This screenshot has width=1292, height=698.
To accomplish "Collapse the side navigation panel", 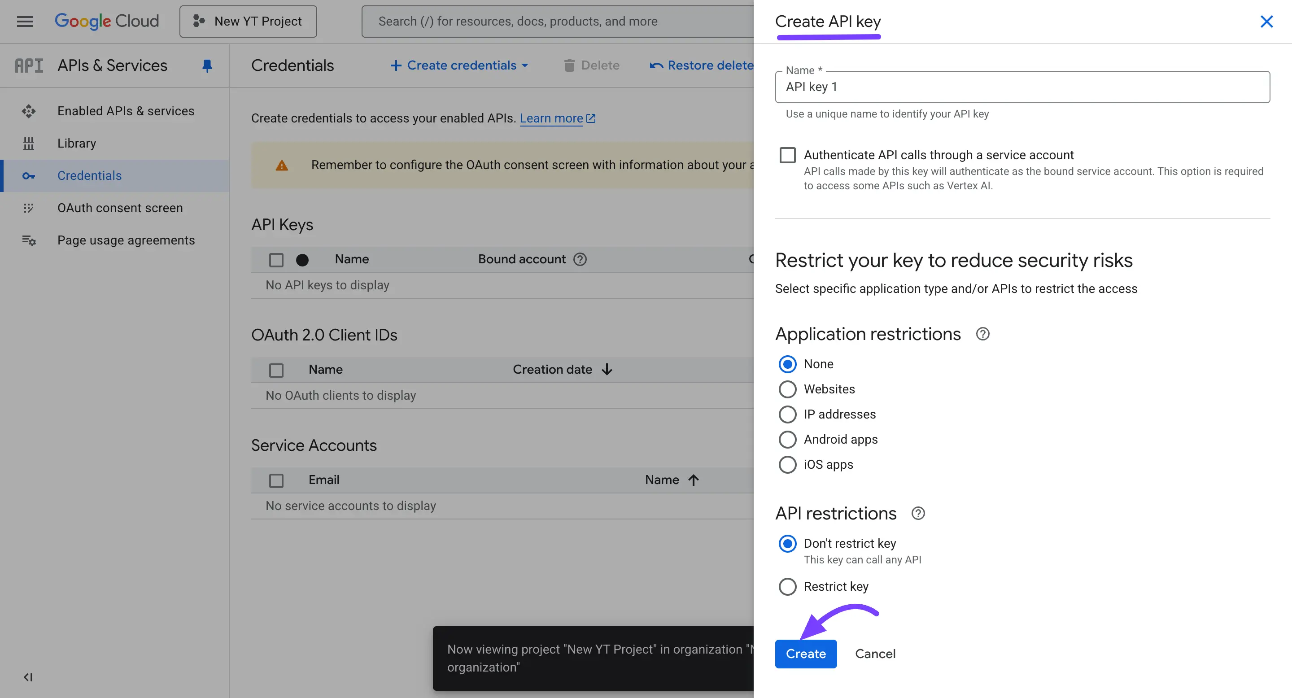I will (29, 677).
